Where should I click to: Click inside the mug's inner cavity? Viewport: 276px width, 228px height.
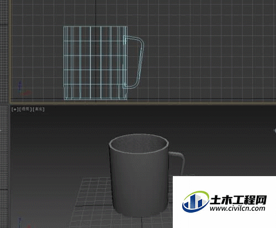tap(139, 145)
